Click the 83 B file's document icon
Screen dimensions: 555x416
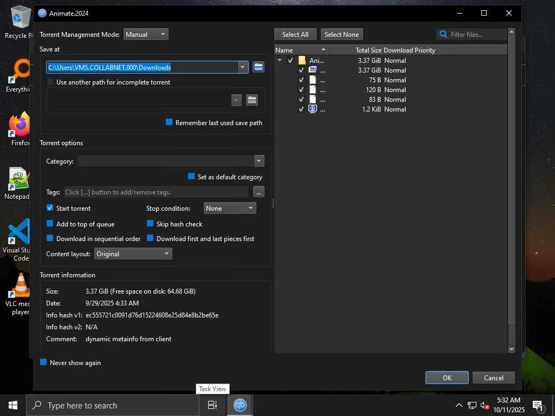(313, 99)
